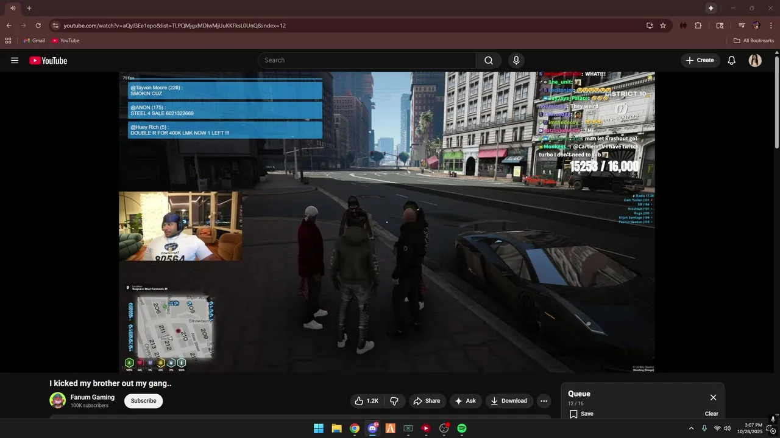780x438 pixels.
Task: Install app icon in address bar
Action: pos(650,26)
